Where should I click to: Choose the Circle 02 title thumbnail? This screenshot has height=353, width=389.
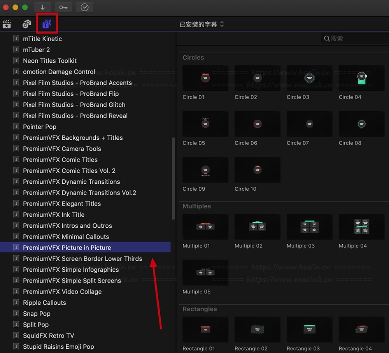pos(258,78)
